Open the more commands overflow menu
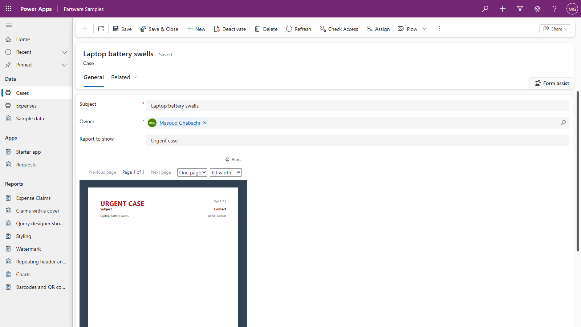Image resolution: width=581 pixels, height=327 pixels. coord(440,29)
